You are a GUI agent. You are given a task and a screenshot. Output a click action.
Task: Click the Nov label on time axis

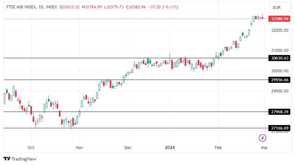(79, 147)
